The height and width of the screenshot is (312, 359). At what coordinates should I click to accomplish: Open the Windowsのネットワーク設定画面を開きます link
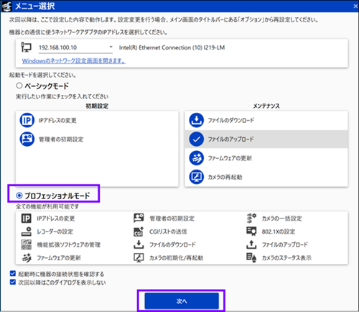74,61
